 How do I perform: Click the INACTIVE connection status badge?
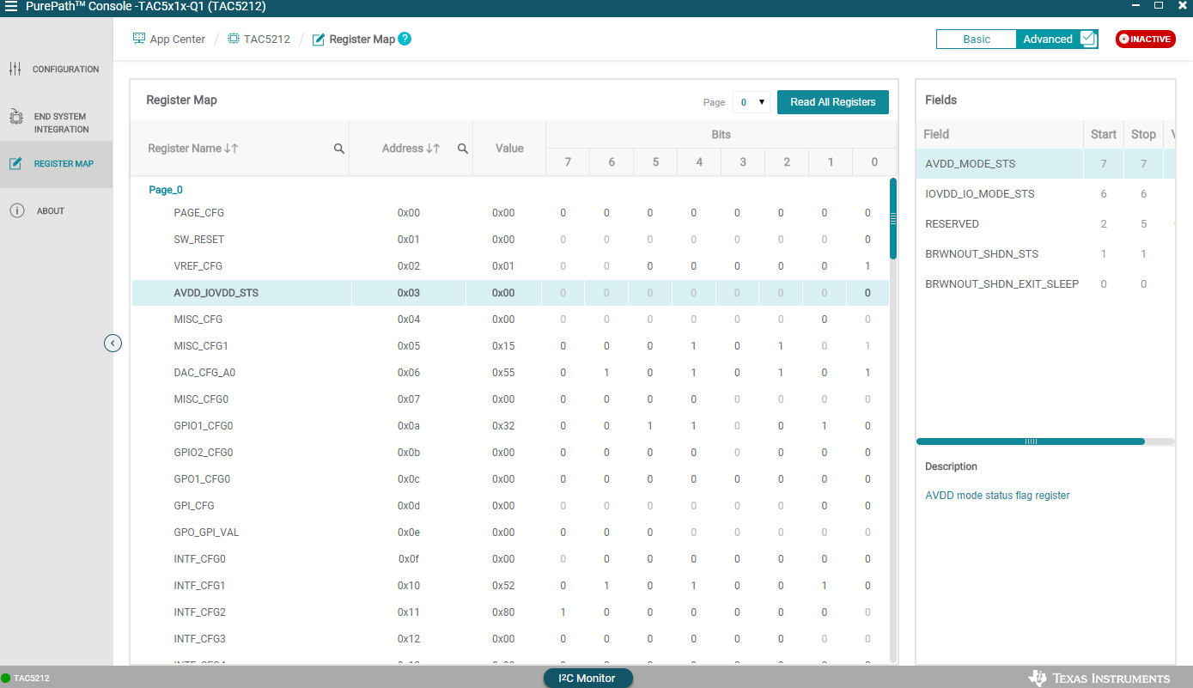pos(1145,39)
